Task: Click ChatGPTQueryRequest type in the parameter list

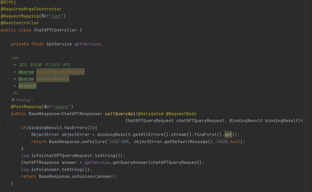Action: pos(150,121)
